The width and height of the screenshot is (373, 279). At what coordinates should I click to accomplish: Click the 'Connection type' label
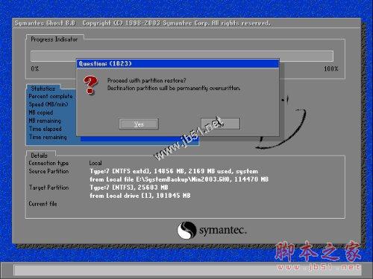[48, 163]
